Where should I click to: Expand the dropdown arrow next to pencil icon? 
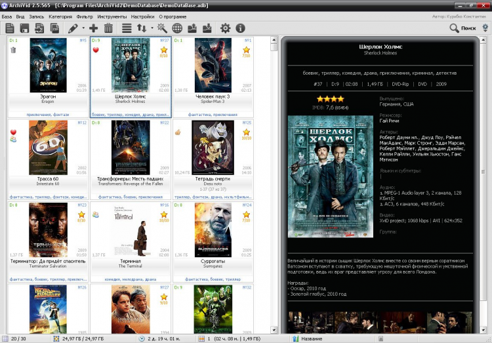coord(83,28)
